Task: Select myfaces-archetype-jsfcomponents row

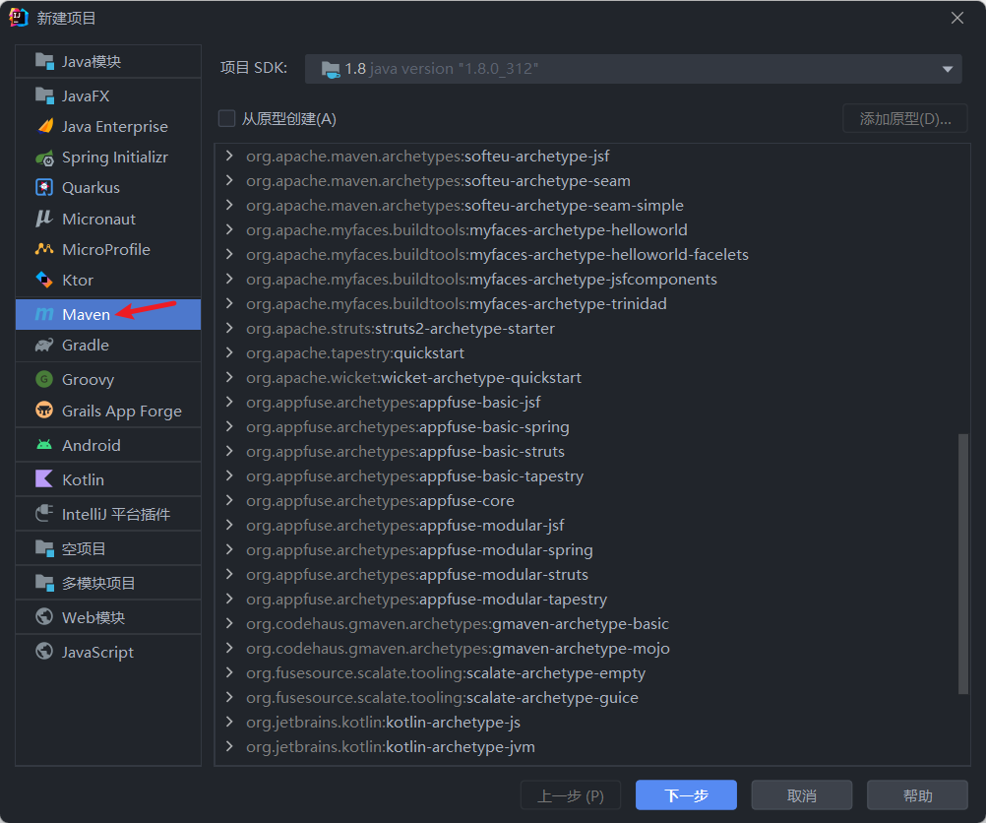Action: [x=591, y=279]
